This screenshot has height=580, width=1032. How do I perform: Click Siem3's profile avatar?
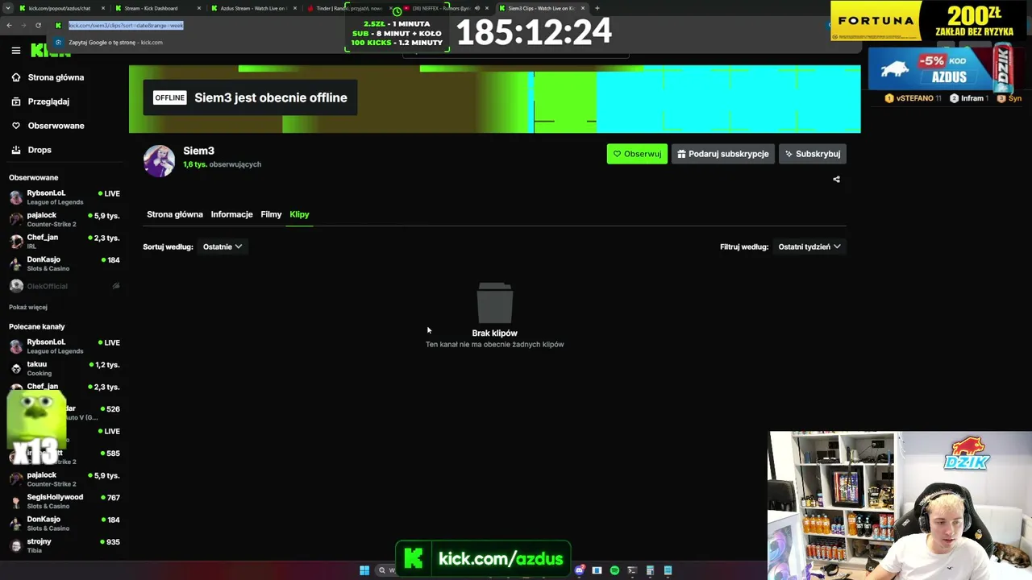(159, 161)
